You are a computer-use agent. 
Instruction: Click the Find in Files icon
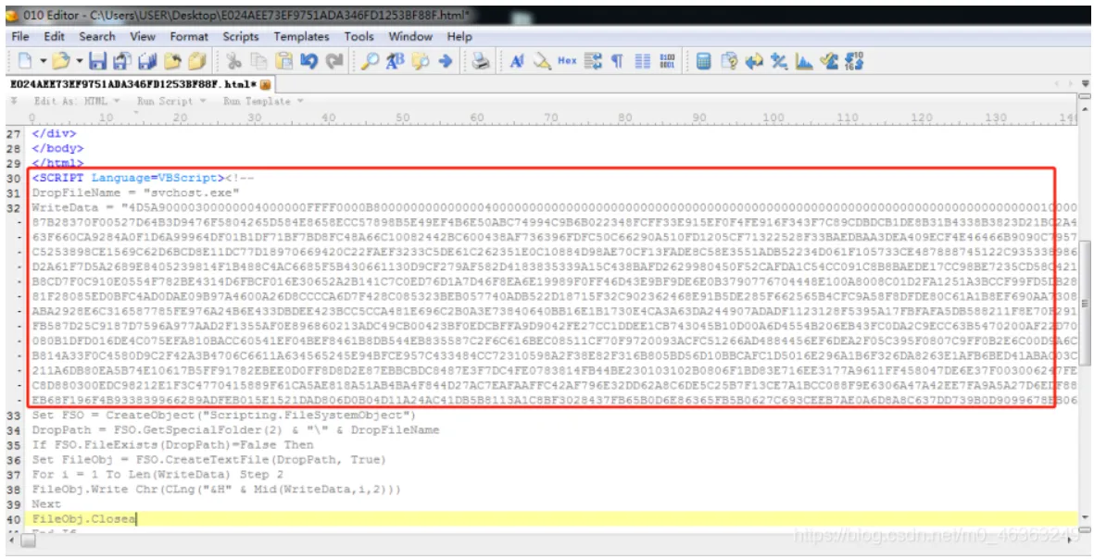(420, 61)
